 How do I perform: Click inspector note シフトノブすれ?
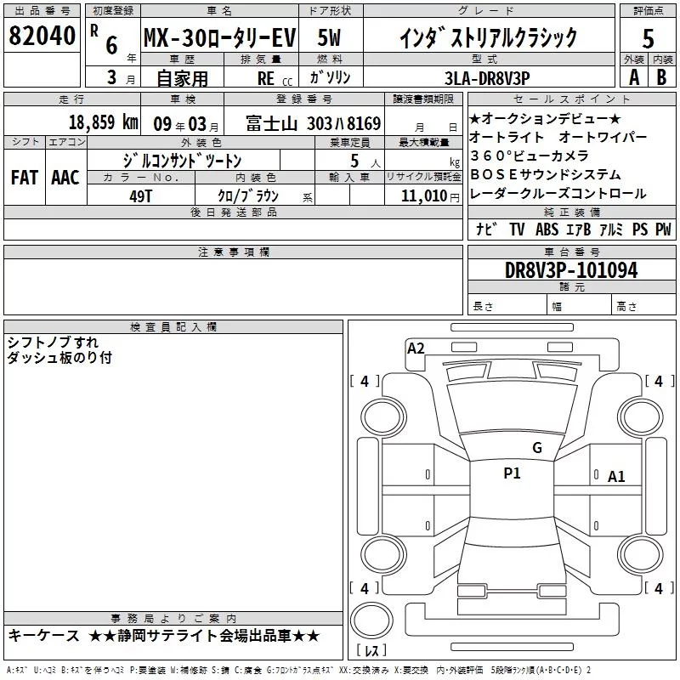(53, 343)
